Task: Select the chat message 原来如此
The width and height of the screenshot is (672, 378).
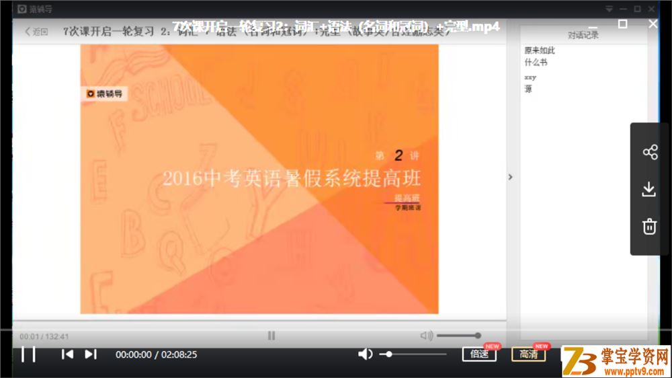Action: coord(540,50)
